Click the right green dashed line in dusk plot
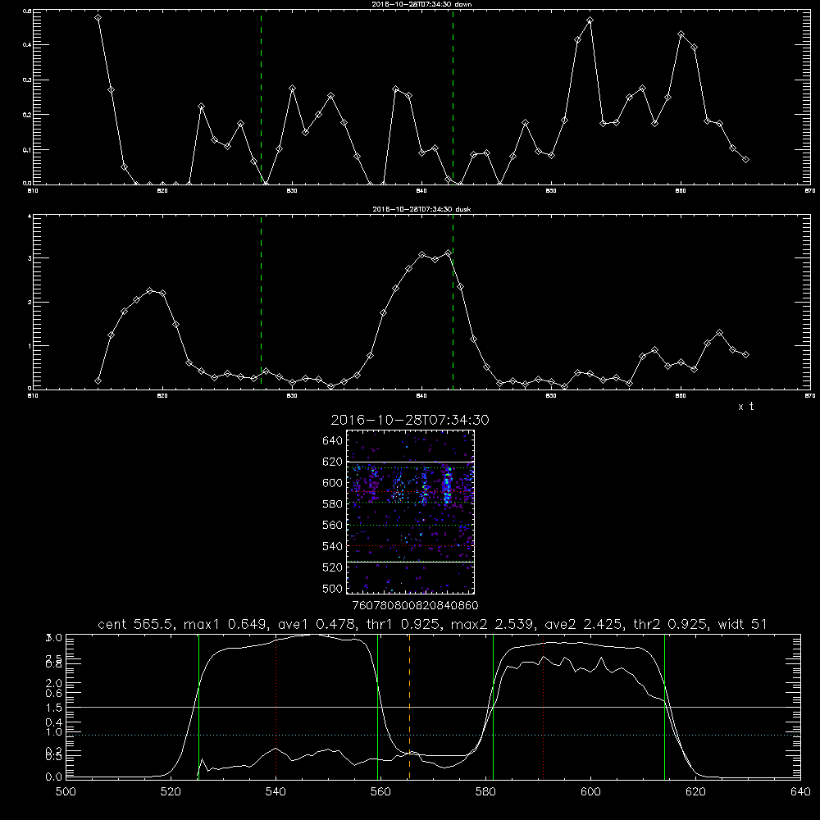The image size is (820, 820). tap(453, 303)
